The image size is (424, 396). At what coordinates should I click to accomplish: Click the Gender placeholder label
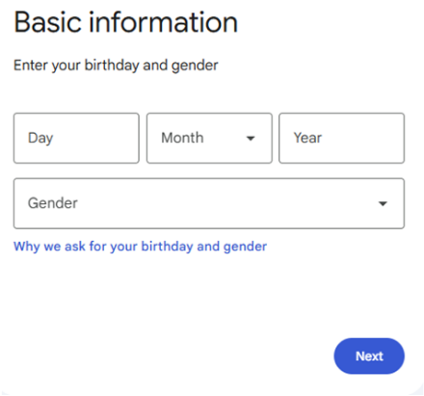pyautogui.click(x=53, y=203)
